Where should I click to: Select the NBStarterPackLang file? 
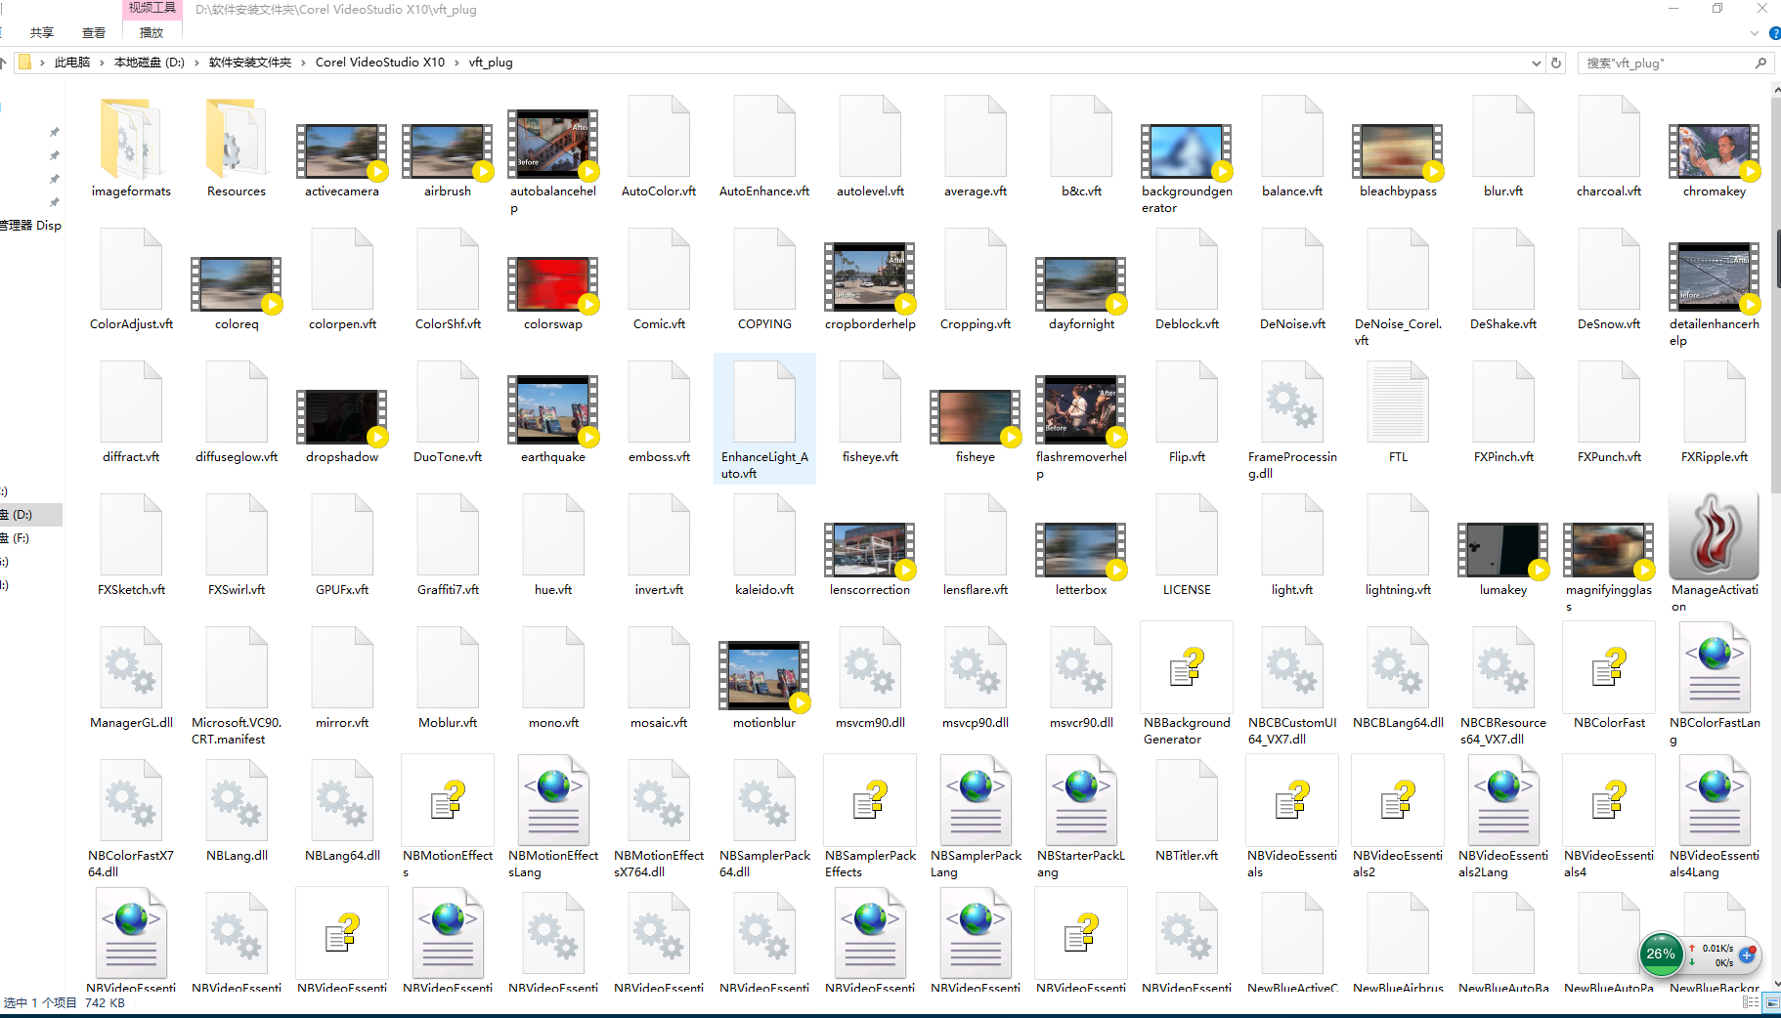tap(1081, 819)
